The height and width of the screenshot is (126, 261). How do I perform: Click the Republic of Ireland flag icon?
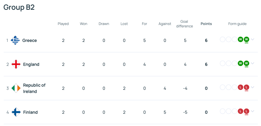[16, 88]
